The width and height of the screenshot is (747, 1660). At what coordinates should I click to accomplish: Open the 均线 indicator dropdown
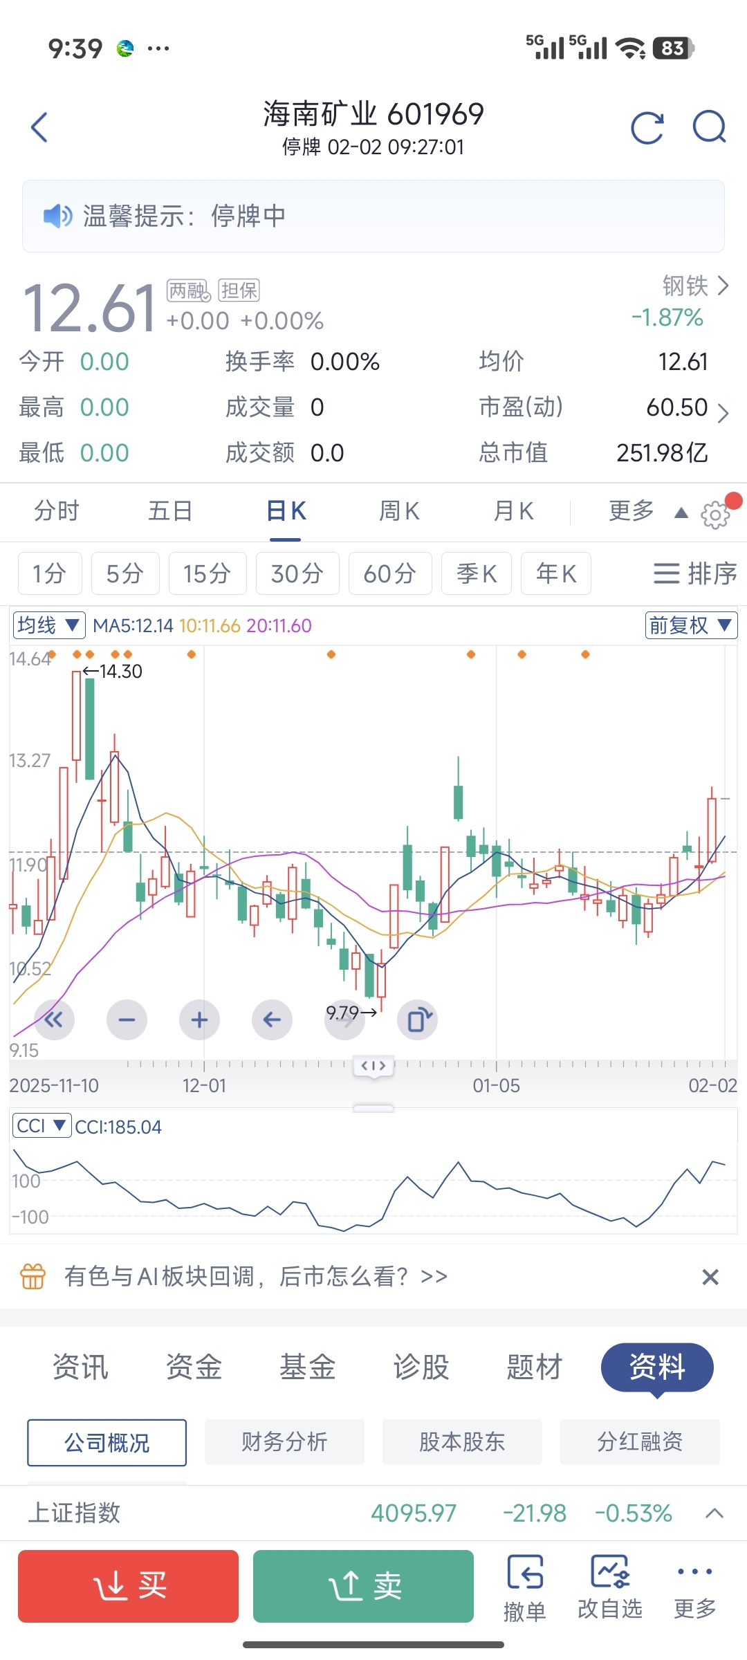pos(49,625)
